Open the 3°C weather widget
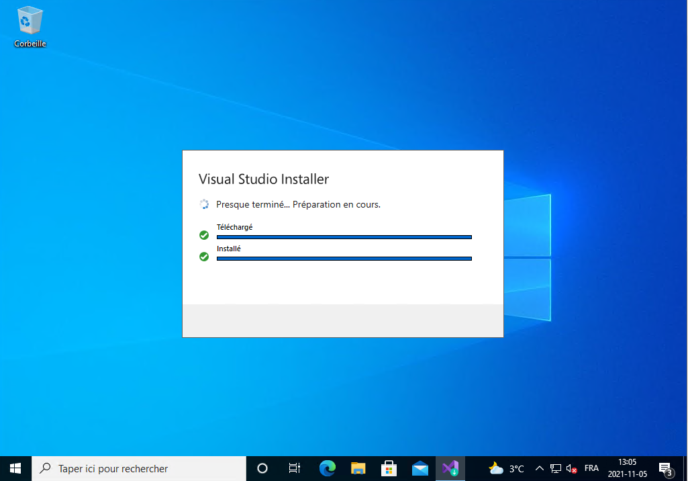The image size is (688, 481). pyautogui.click(x=506, y=468)
